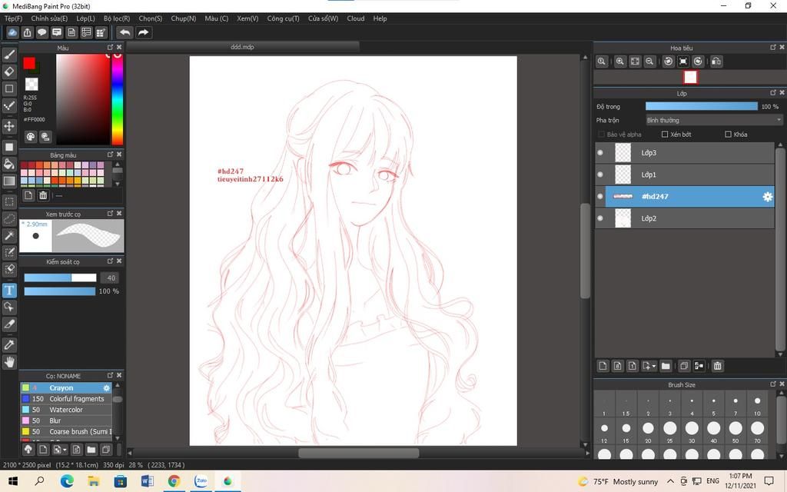Undock the Lớp layer panel
Viewport: 787px width, 492px height.
773,93
